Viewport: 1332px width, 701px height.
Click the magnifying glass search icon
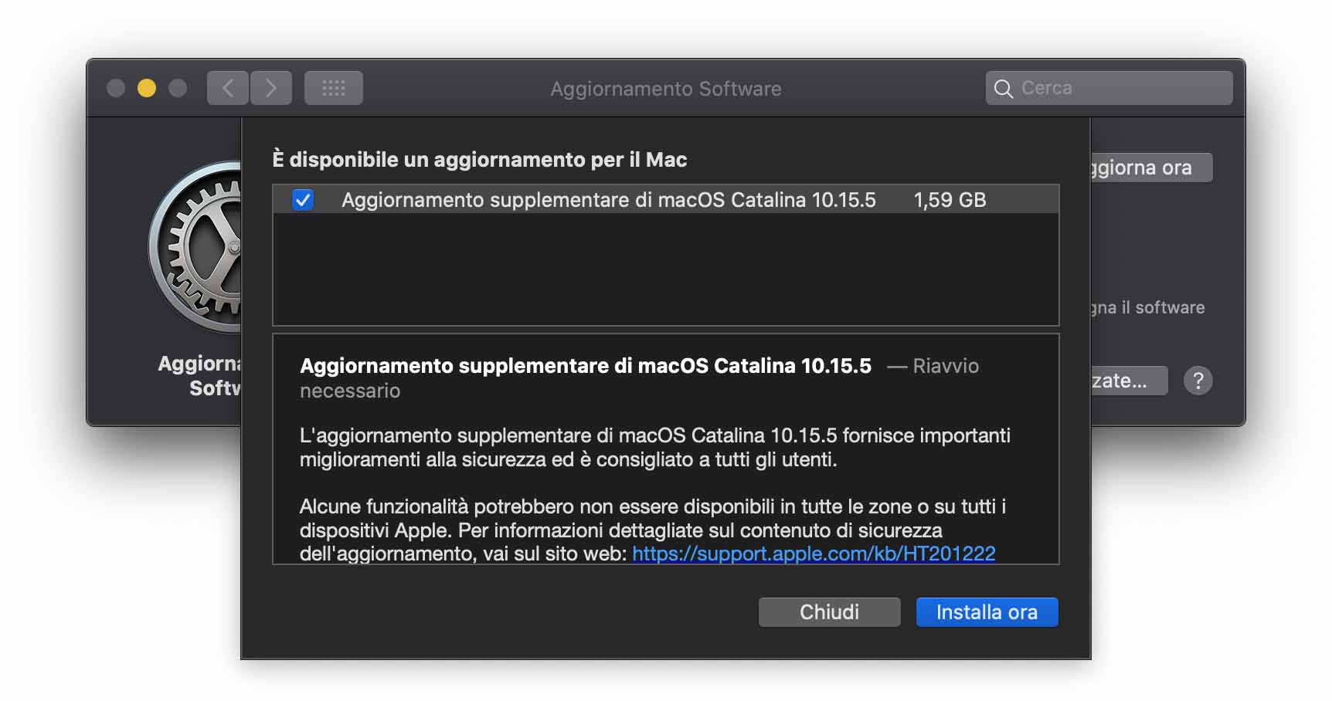pos(1004,89)
